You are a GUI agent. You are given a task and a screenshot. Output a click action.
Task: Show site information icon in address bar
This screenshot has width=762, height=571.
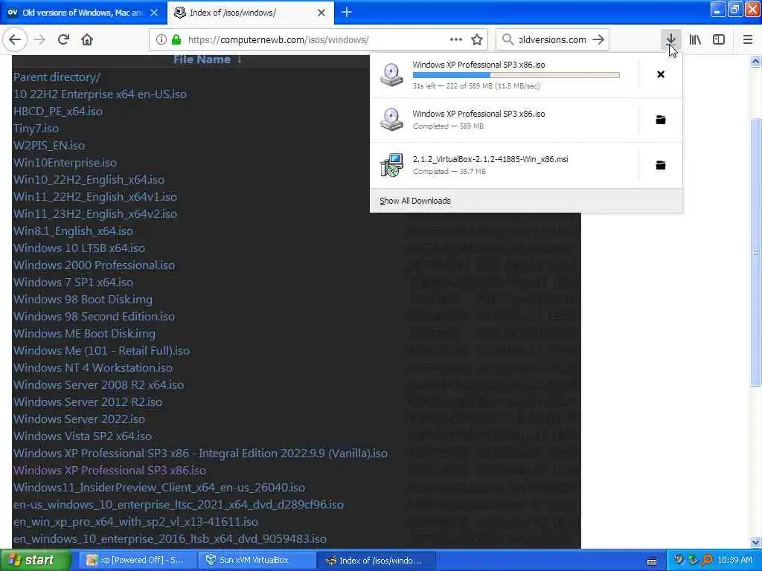point(161,40)
